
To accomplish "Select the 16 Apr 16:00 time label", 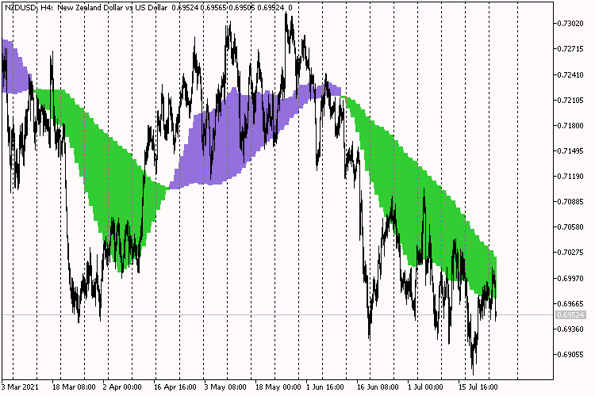I will (175, 387).
